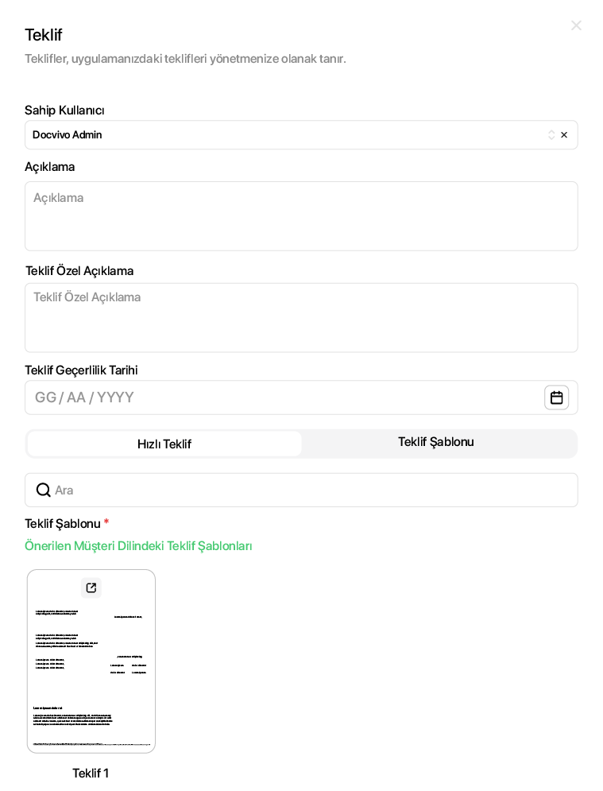The width and height of the screenshot is (603, 791).
Task: Click the Sahip Kullanıcı field label
Action: coord(64,111)
